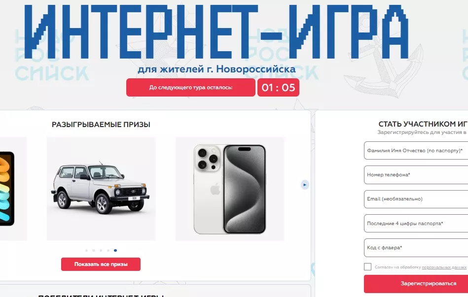Tick the personal data consent checkbox
Image resolution: width=468 pixels, height=297 pixels.
(x=368, y=266)
